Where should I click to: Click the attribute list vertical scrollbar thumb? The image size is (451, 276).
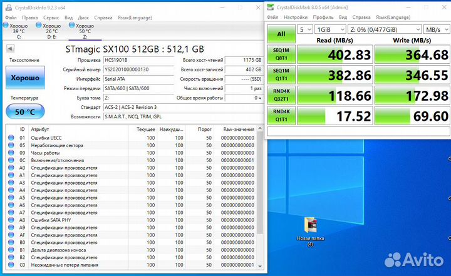[x=260, y=183]
